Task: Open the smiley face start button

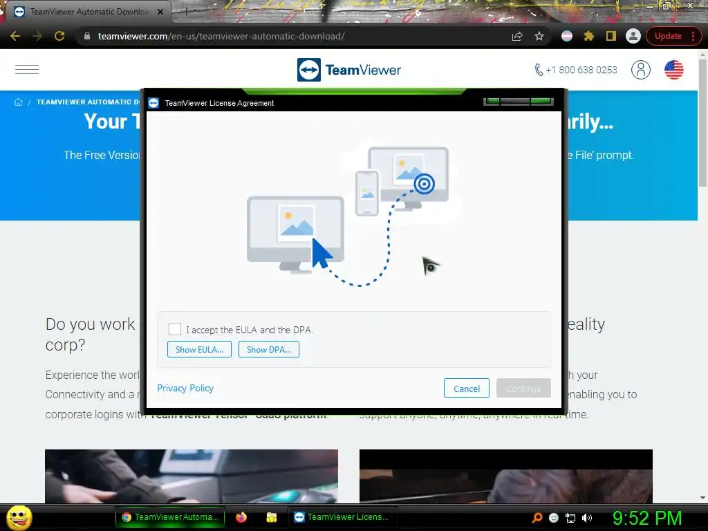Action: pyautogui.click(x=19, y=517)
